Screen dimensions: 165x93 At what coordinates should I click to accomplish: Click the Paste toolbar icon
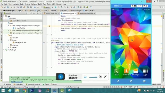pos(24,7)
